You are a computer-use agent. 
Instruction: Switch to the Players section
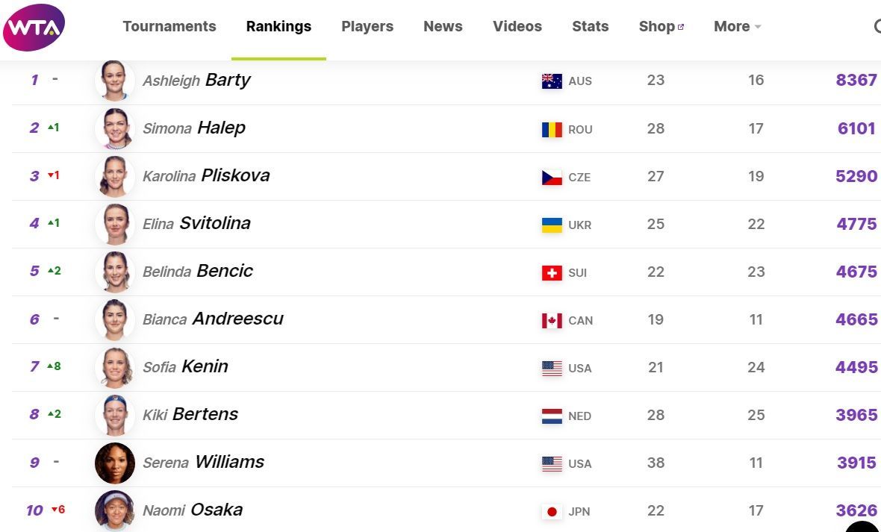coord(367,27)
